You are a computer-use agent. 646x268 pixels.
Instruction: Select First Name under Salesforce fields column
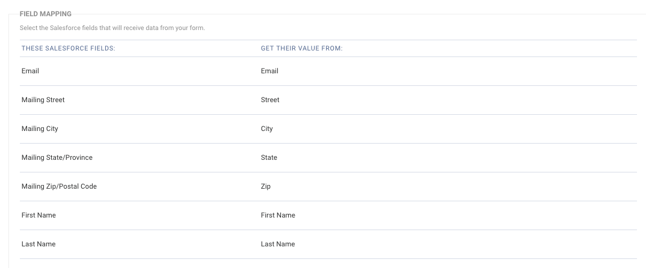(38, 215)
